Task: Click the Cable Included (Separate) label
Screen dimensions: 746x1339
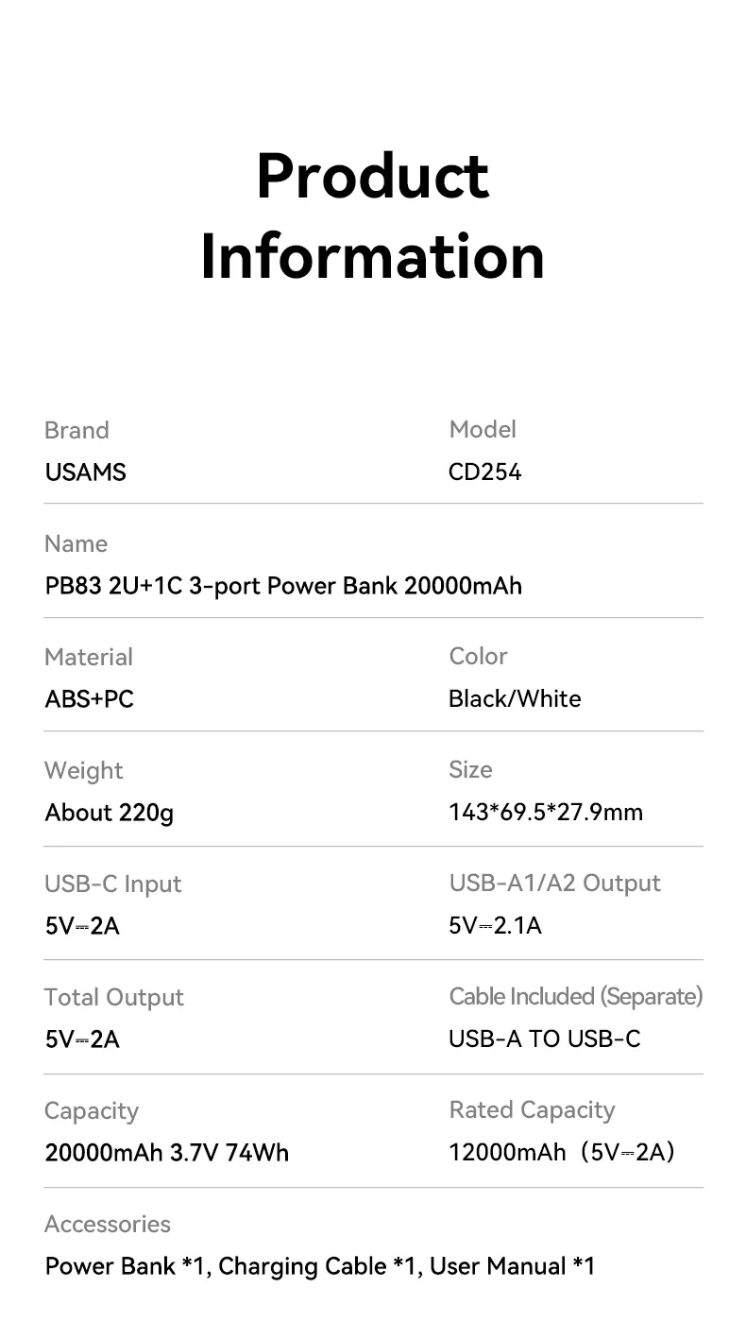Action: point(576,996)
